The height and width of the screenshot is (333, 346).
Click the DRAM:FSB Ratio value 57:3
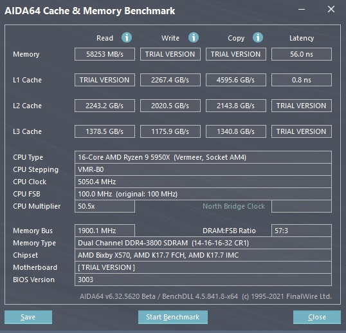click(x=302, y=231)
